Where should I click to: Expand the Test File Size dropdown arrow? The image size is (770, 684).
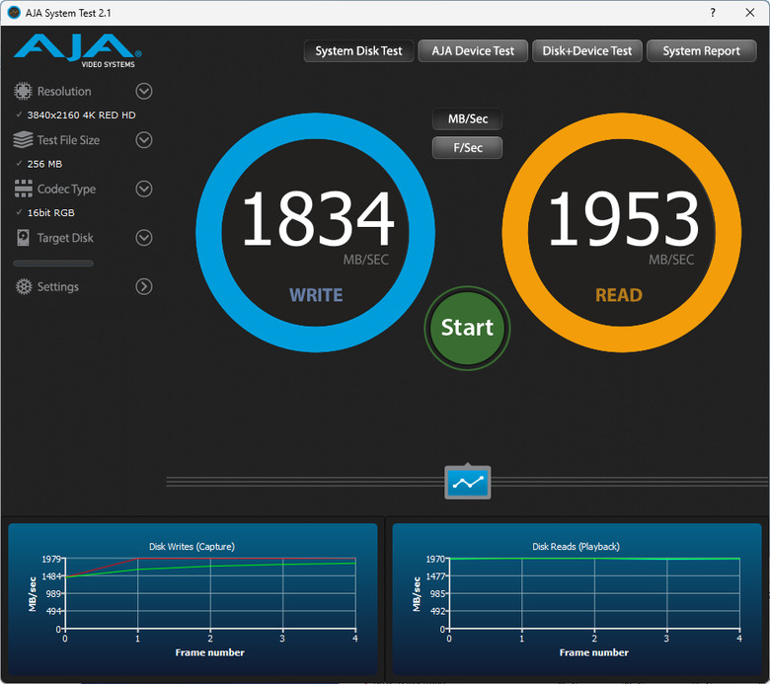point(144,140)
